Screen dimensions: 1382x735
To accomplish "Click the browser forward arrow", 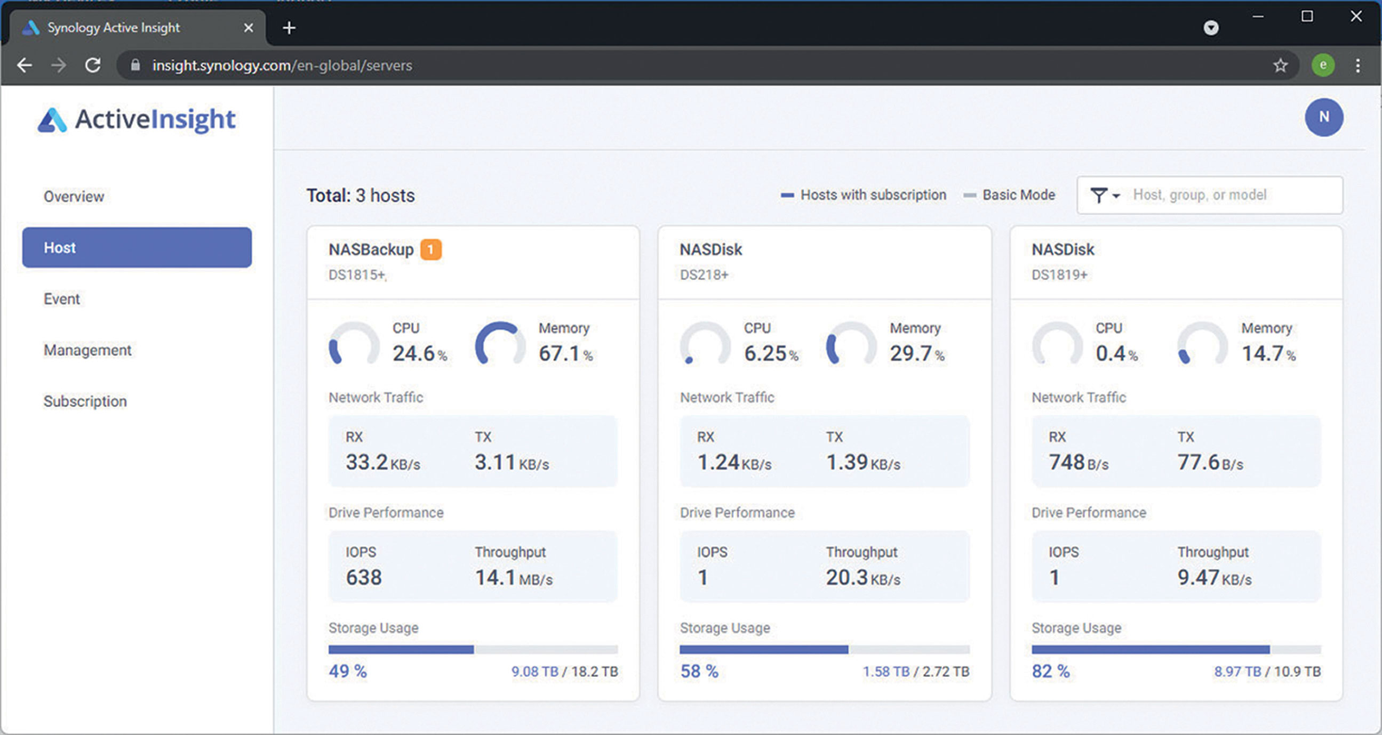I will pyautogui.click(x=59, y=66).
